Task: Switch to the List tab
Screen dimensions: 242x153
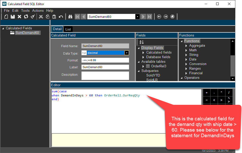Action: 68,29
